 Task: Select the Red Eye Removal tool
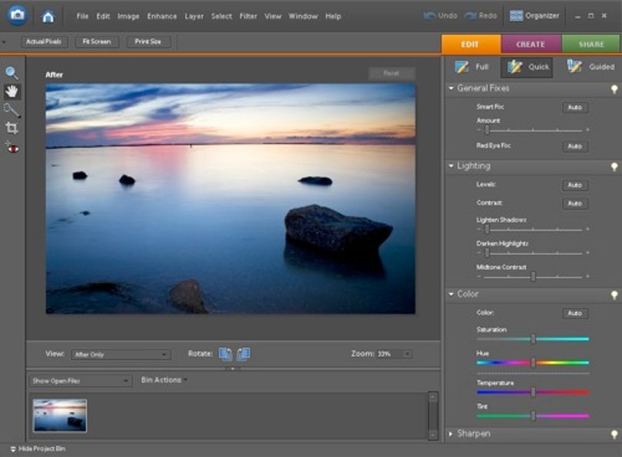[12, 147]
